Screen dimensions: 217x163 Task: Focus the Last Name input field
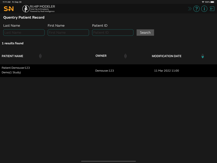[24, 32]
